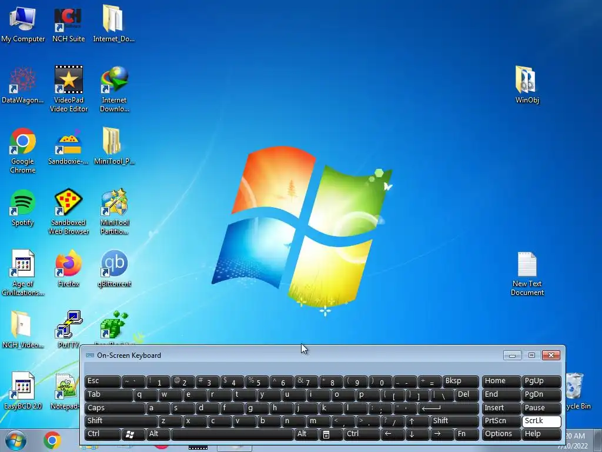Screen dimensions: 602x452
Task: Toggle the ScrLk key on the keyboard
Action: (x=541, y=421)
